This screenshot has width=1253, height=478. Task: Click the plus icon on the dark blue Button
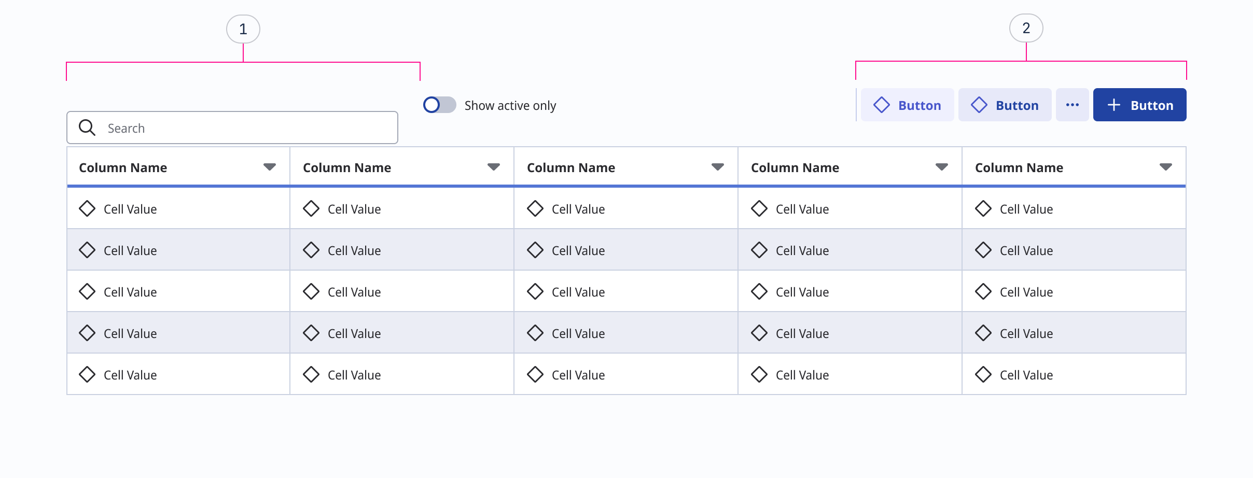click(x=1113, y=105)
